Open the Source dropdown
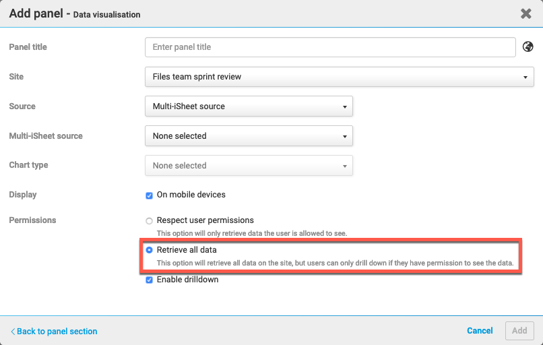 click(249, 106)
